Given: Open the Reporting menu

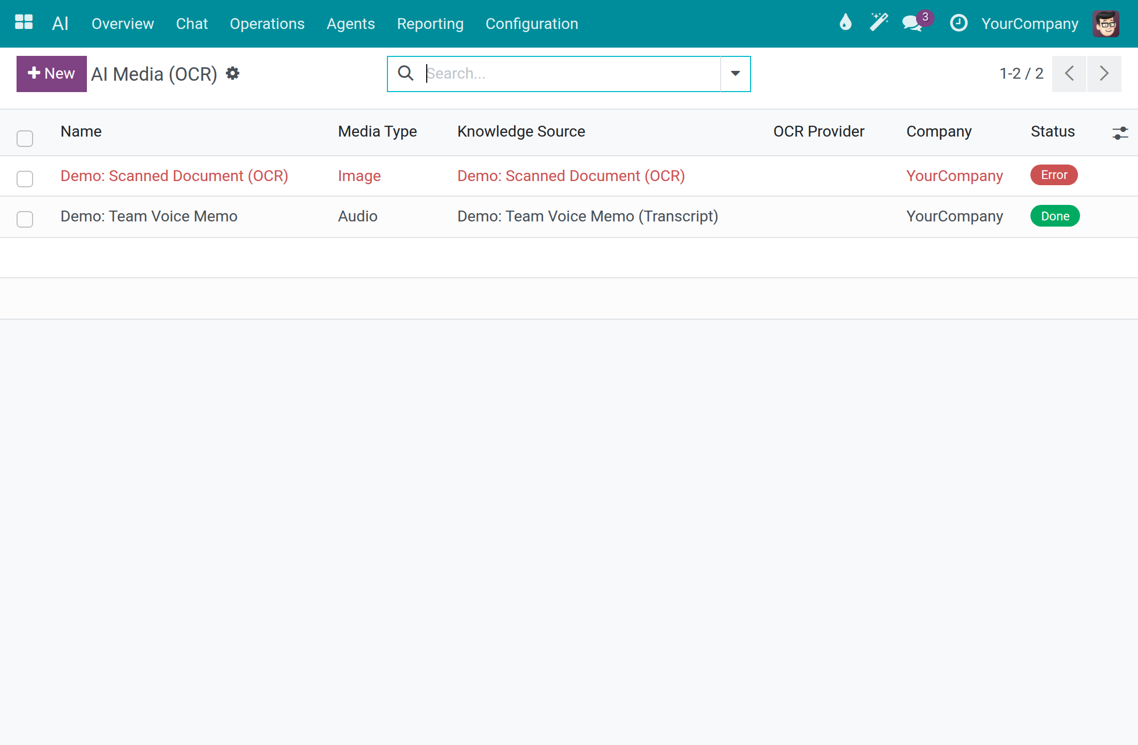Looking at the screenshot, I should (430, 23).
